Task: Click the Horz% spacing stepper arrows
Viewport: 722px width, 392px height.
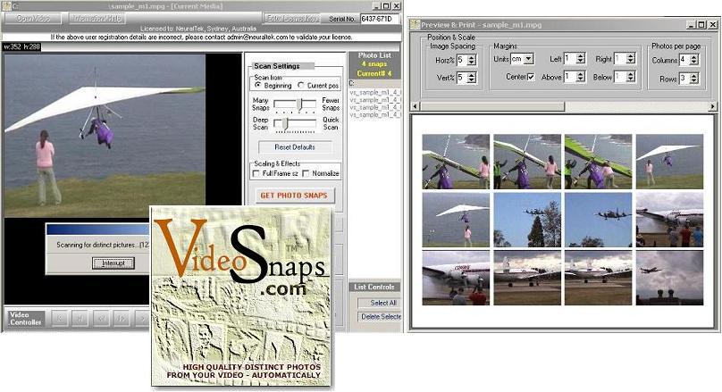Action: pyautogui.click(x=472, y=59)
